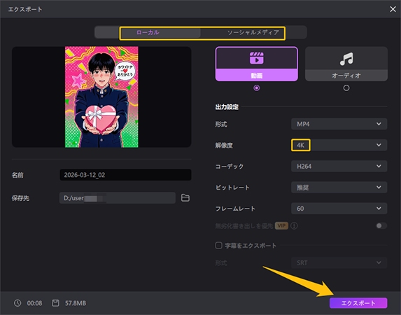401x315 pixels.
Task: Click the file size disk icon
Action: click(x=55, y=303)
